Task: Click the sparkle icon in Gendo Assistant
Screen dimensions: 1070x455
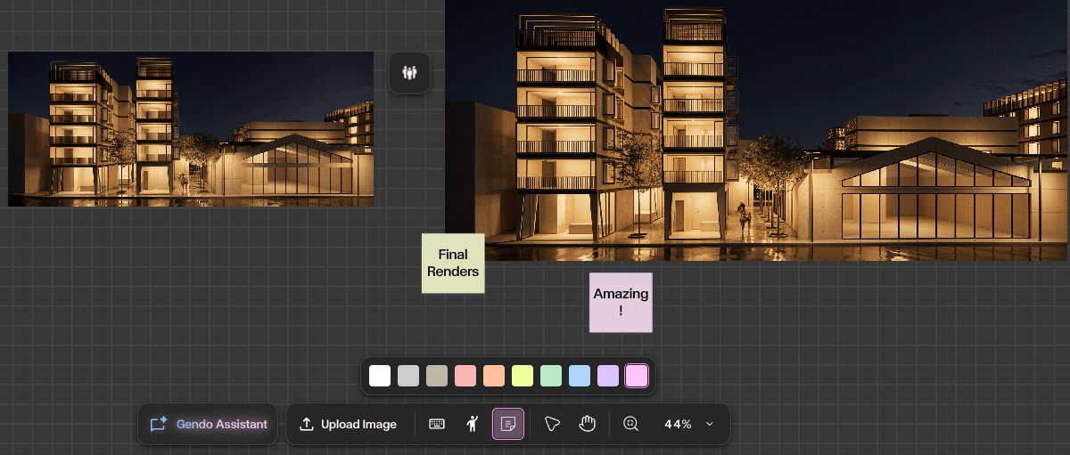Action: click(x=159, y=424)
